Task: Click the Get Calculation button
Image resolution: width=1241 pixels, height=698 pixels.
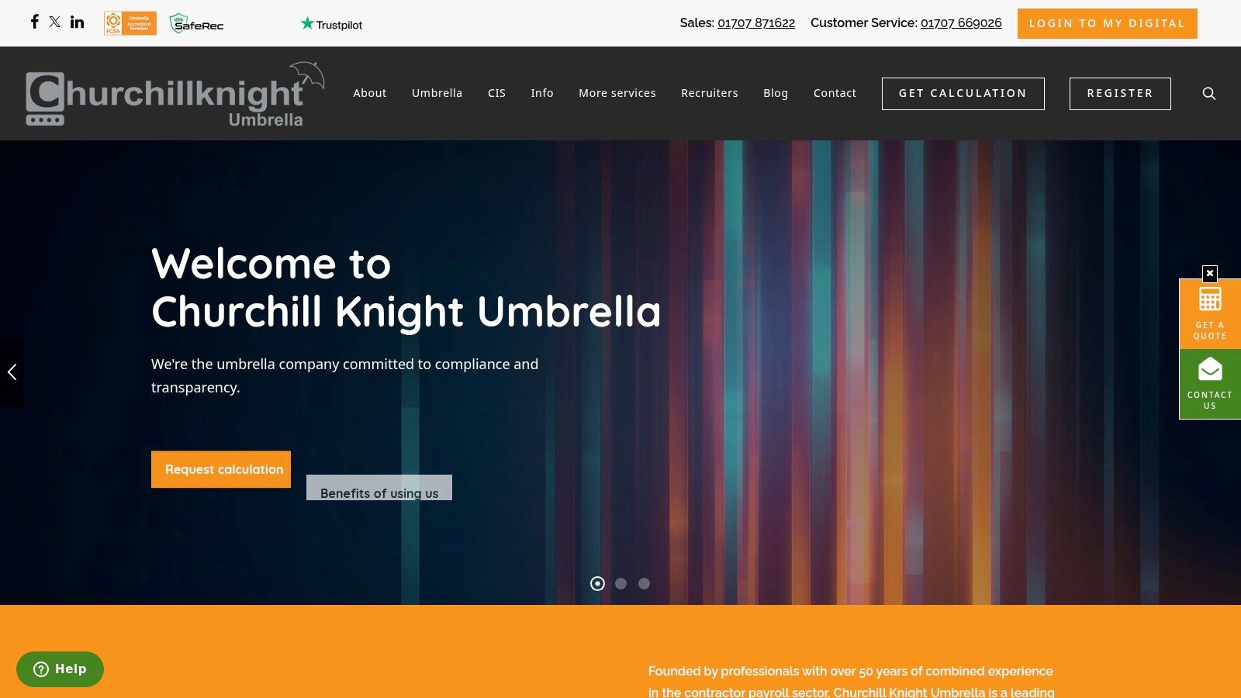Action: [963, 94]
